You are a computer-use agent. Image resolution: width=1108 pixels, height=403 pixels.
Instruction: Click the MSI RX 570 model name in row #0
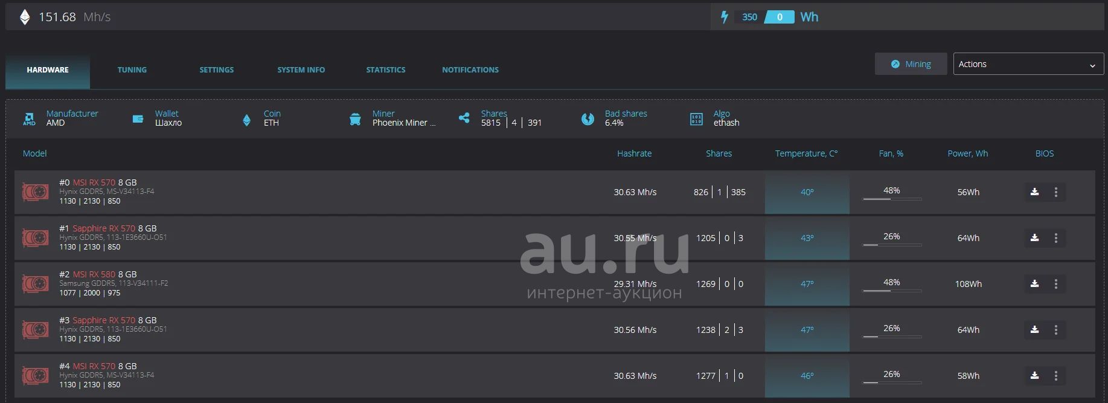(x=94, y=182)
